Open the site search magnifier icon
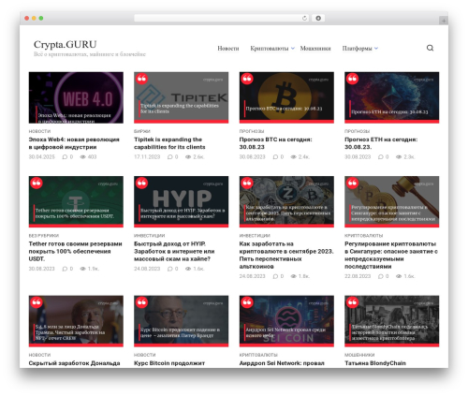This screenshot has width=468, height=396. 430,48
